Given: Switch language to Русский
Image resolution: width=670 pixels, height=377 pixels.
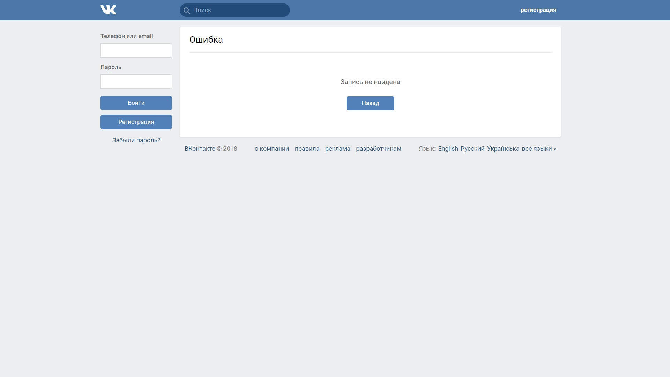Looking at the screenshot, I should 472,149.
